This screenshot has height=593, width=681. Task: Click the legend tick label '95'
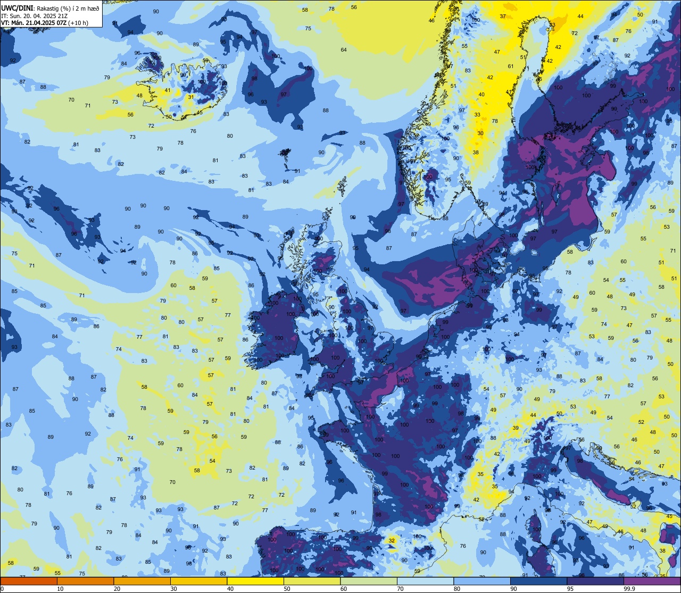coord(570,589)
